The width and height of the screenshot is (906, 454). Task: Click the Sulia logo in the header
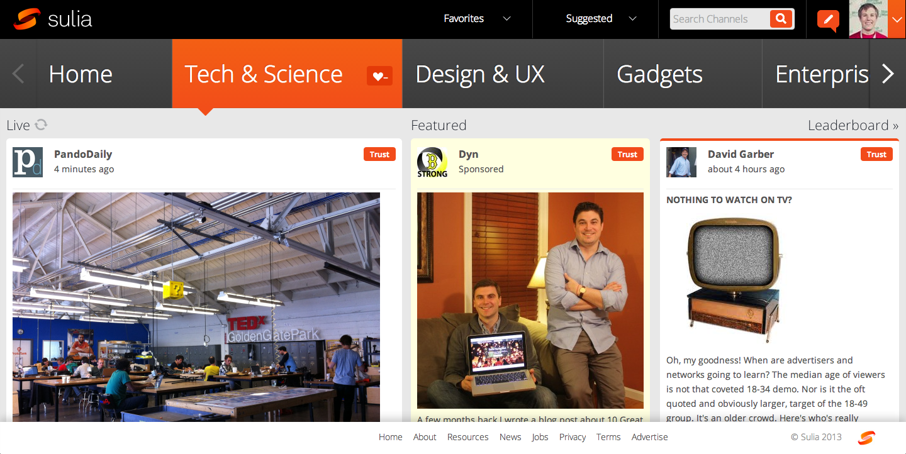click(x=53, y=19)
